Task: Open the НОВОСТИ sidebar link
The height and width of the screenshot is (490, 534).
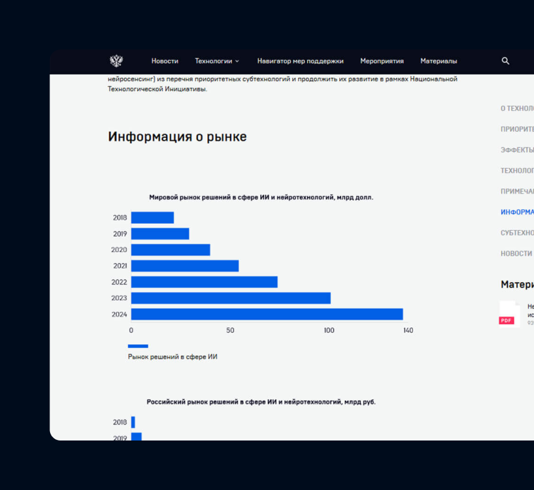Action: (516, 253)
